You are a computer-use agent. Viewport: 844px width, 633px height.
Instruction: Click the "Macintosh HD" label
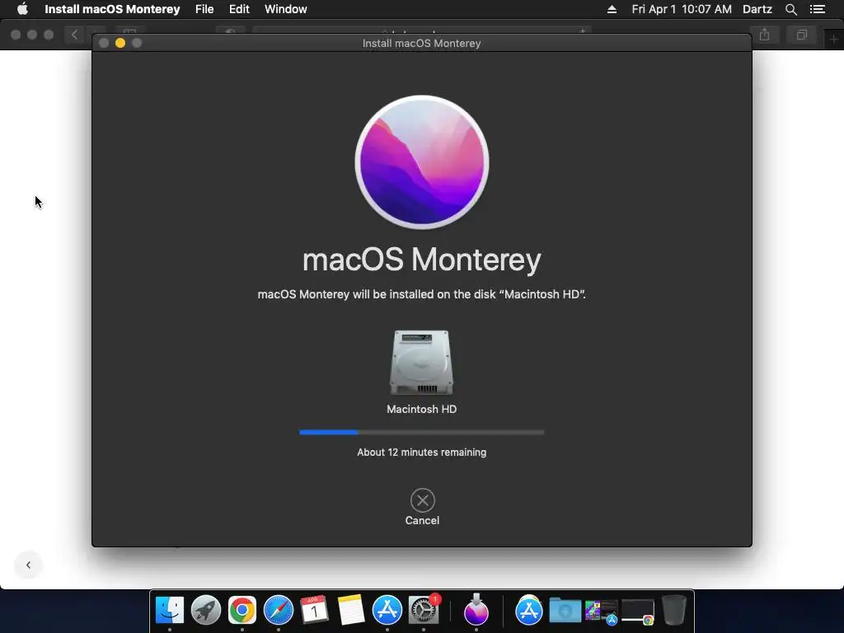pyautogui.click(x=421, y=409)
